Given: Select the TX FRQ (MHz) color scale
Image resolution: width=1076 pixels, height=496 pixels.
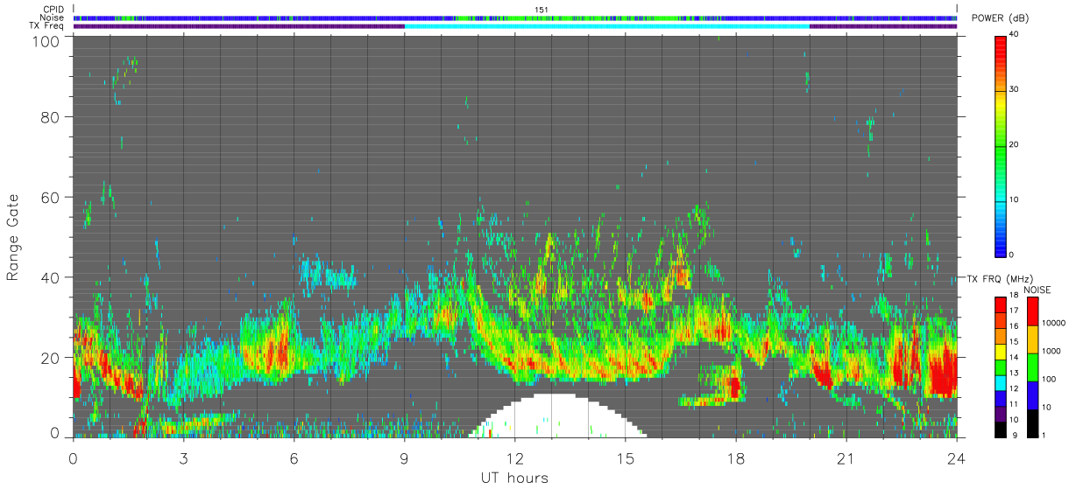Looking at the screenshot, I should [1001, 367].
